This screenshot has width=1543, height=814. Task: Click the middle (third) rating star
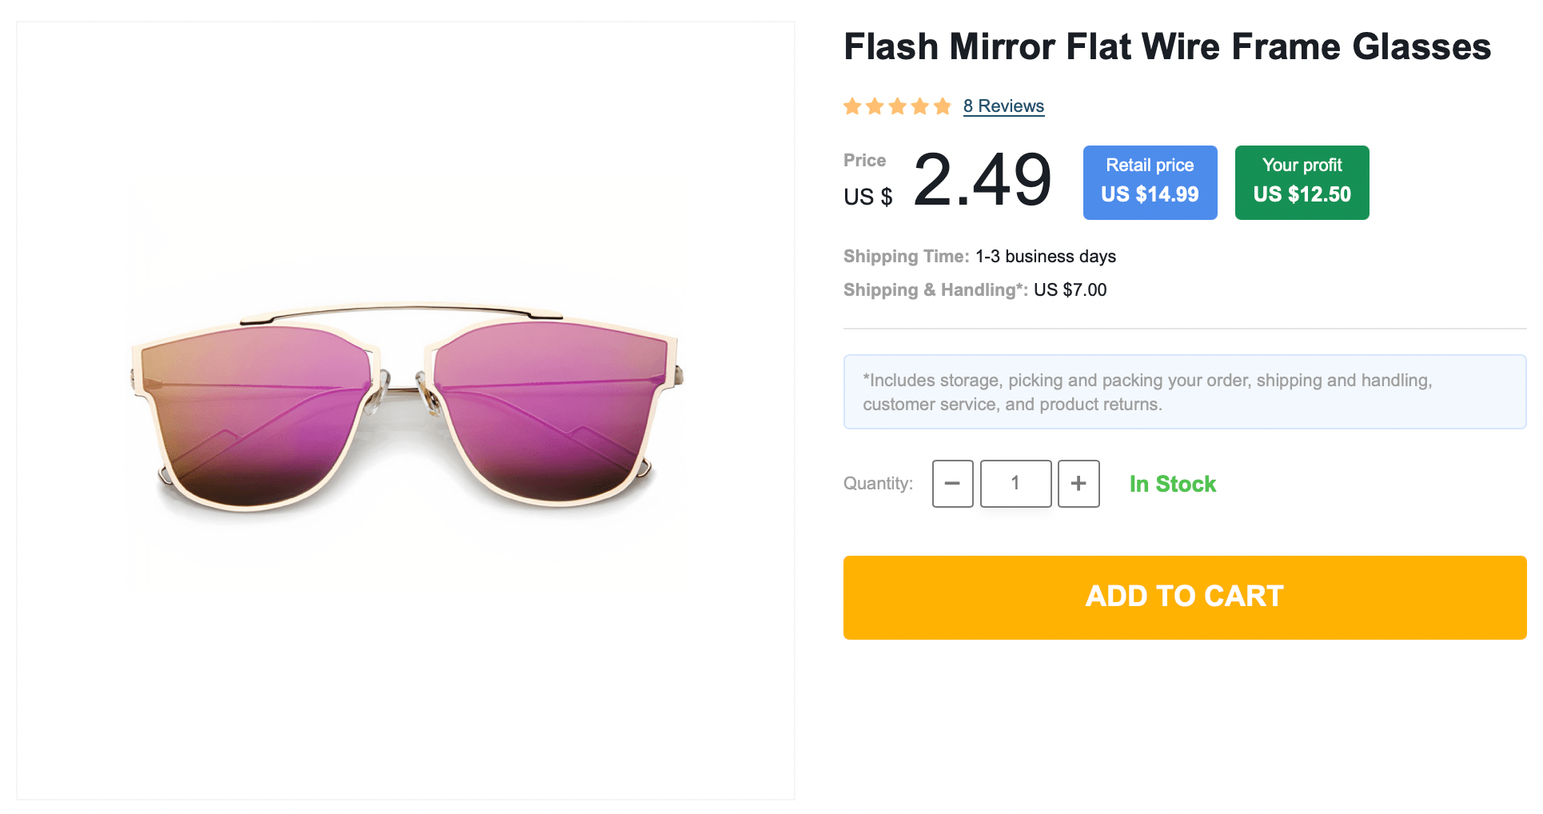(897, 106)
